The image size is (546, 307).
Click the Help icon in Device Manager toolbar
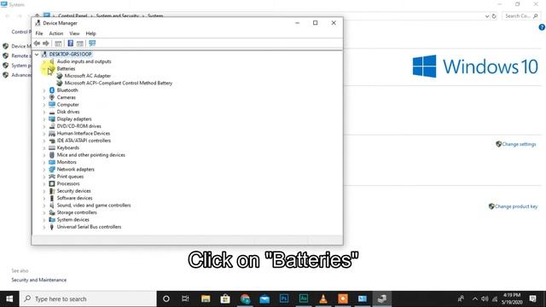(70, 43)
